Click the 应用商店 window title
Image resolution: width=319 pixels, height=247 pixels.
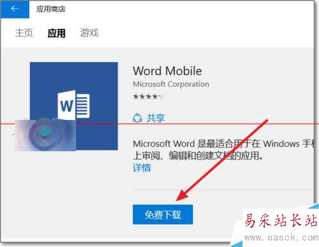point(50,9)
